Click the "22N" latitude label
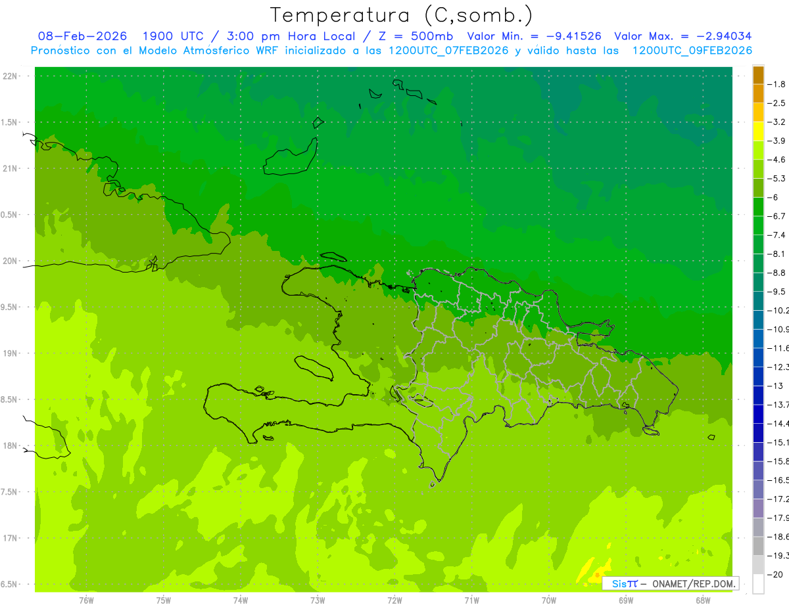This screenshot has height=609, width=789. (x=9, y=76)
